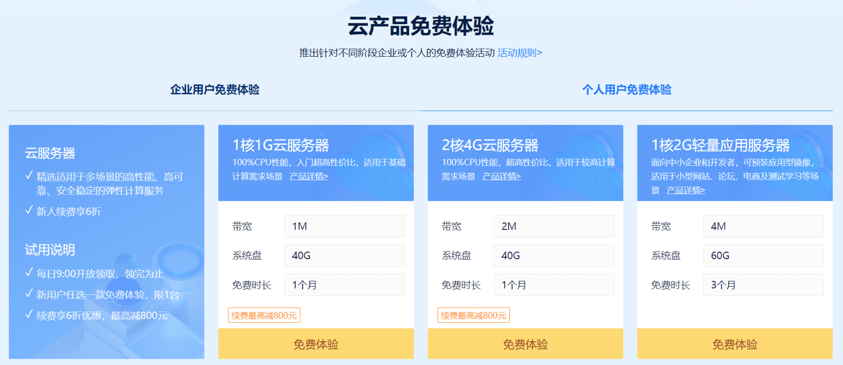Click 系统盘 label in the 2核4G card

457,256
